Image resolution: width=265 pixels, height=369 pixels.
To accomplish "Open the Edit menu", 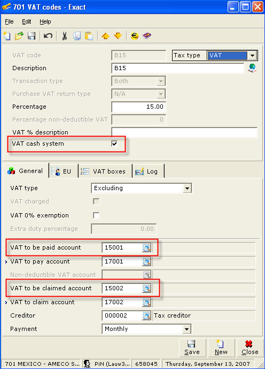I will 26,21.
